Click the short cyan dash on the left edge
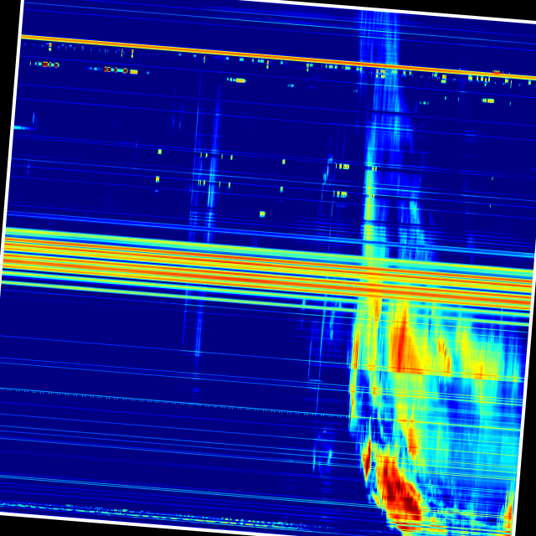The width and height of the screenshot is (536, 536). (20, 127)
